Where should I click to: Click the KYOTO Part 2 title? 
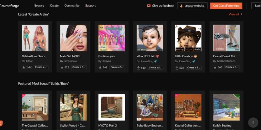click(108, 126)
